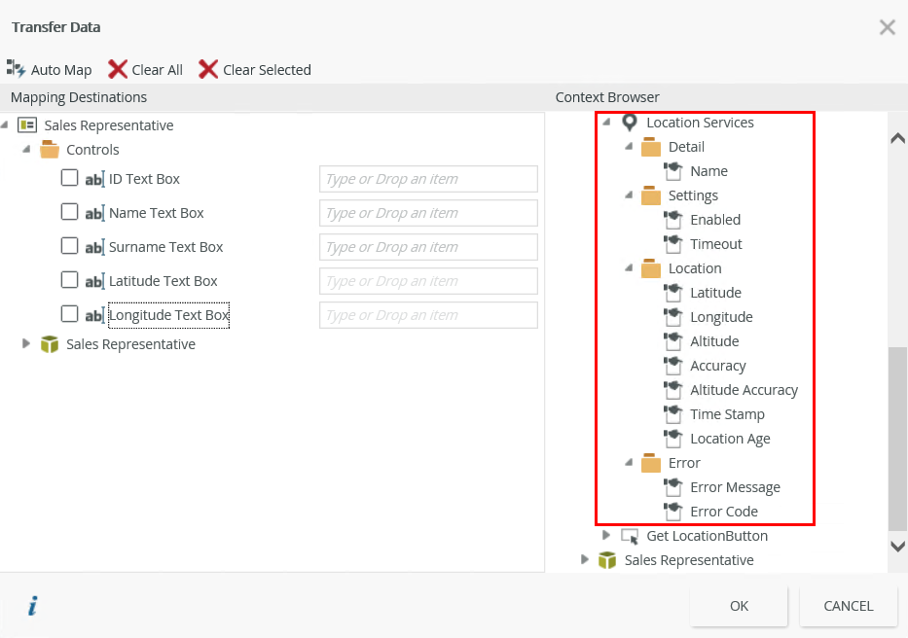Click the Longitude Text Box mapping input field

pyautogui.click(x=428, y=315)
